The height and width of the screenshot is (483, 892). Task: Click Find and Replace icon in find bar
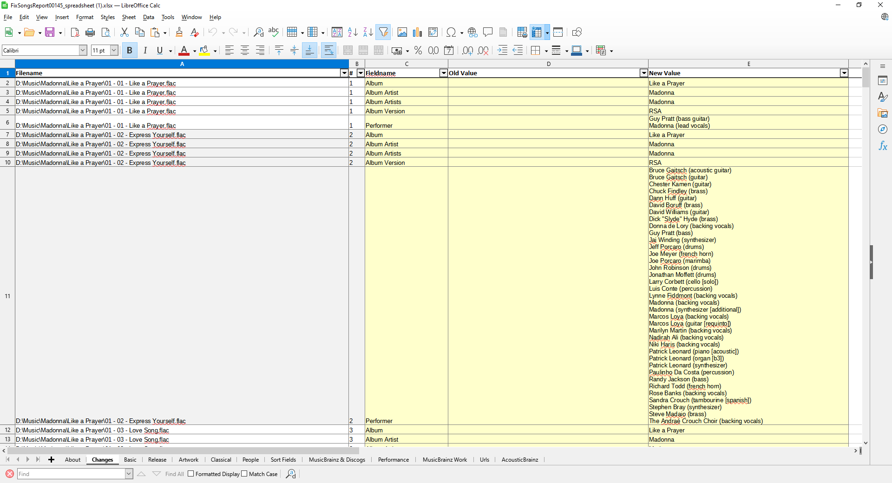coord(291,474)
